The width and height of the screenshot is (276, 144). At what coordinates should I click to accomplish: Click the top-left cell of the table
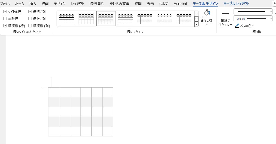pyautogui.click(x=54, y=92)
